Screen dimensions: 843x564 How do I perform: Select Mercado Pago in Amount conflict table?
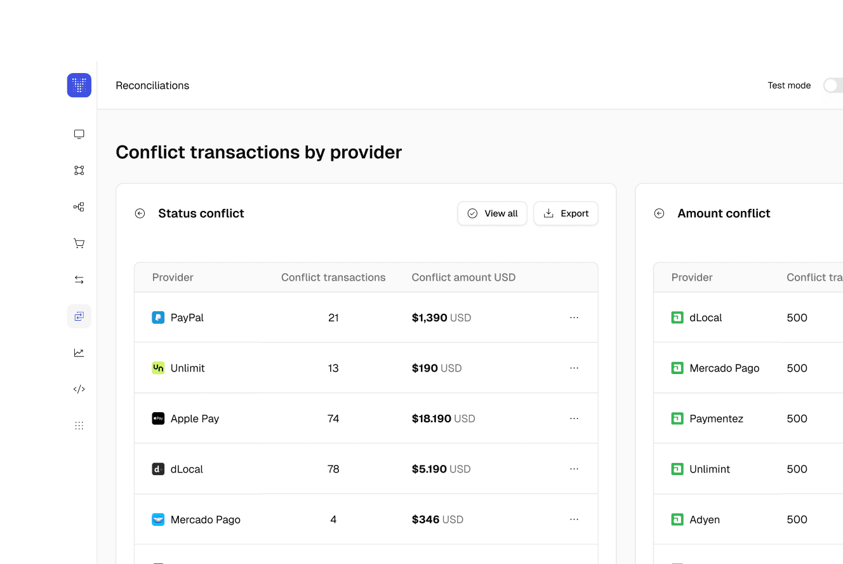click(x=725, y=368)
